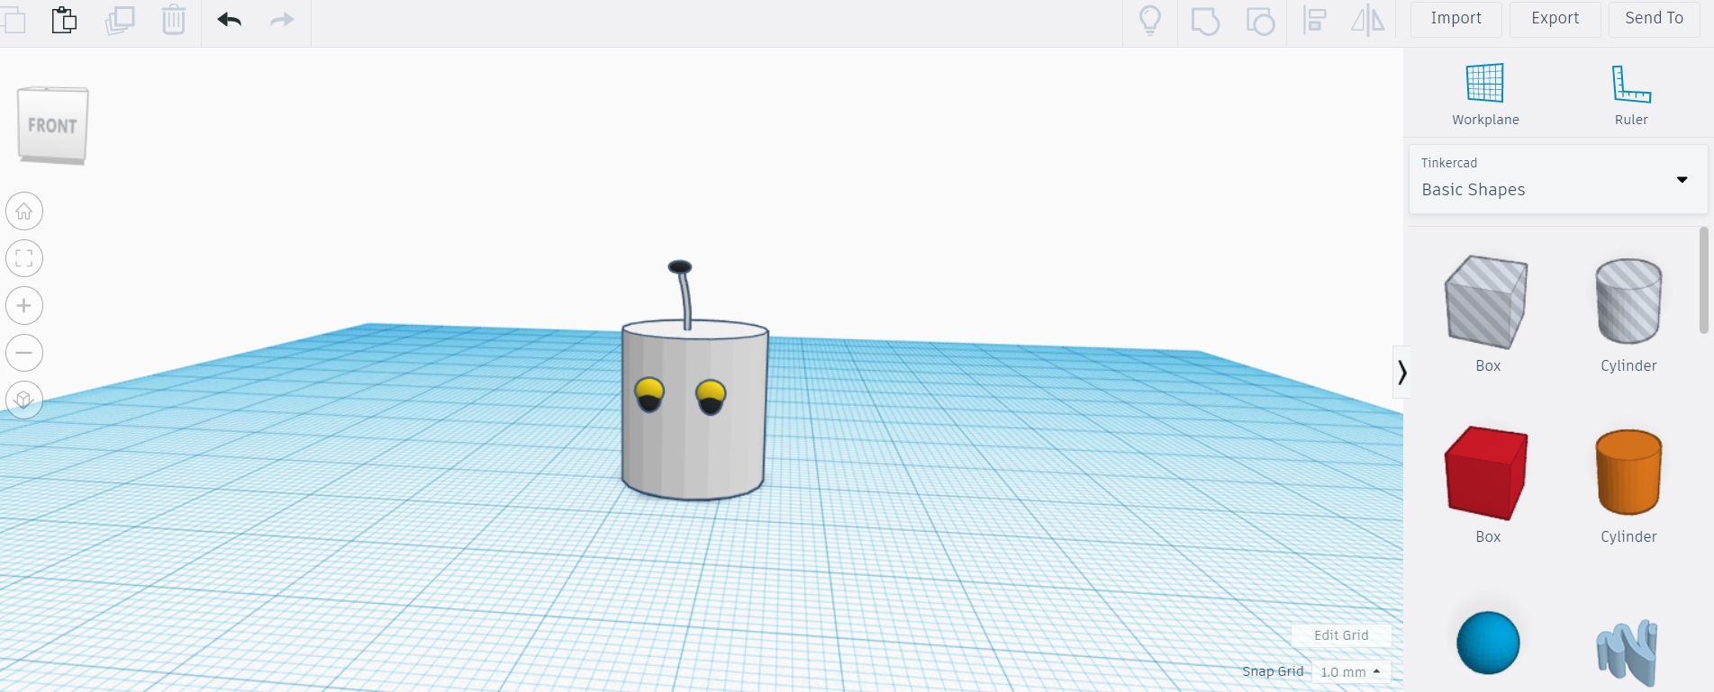1714x692 pixels.
Task: Undo the last action
Action: (230, 19)
